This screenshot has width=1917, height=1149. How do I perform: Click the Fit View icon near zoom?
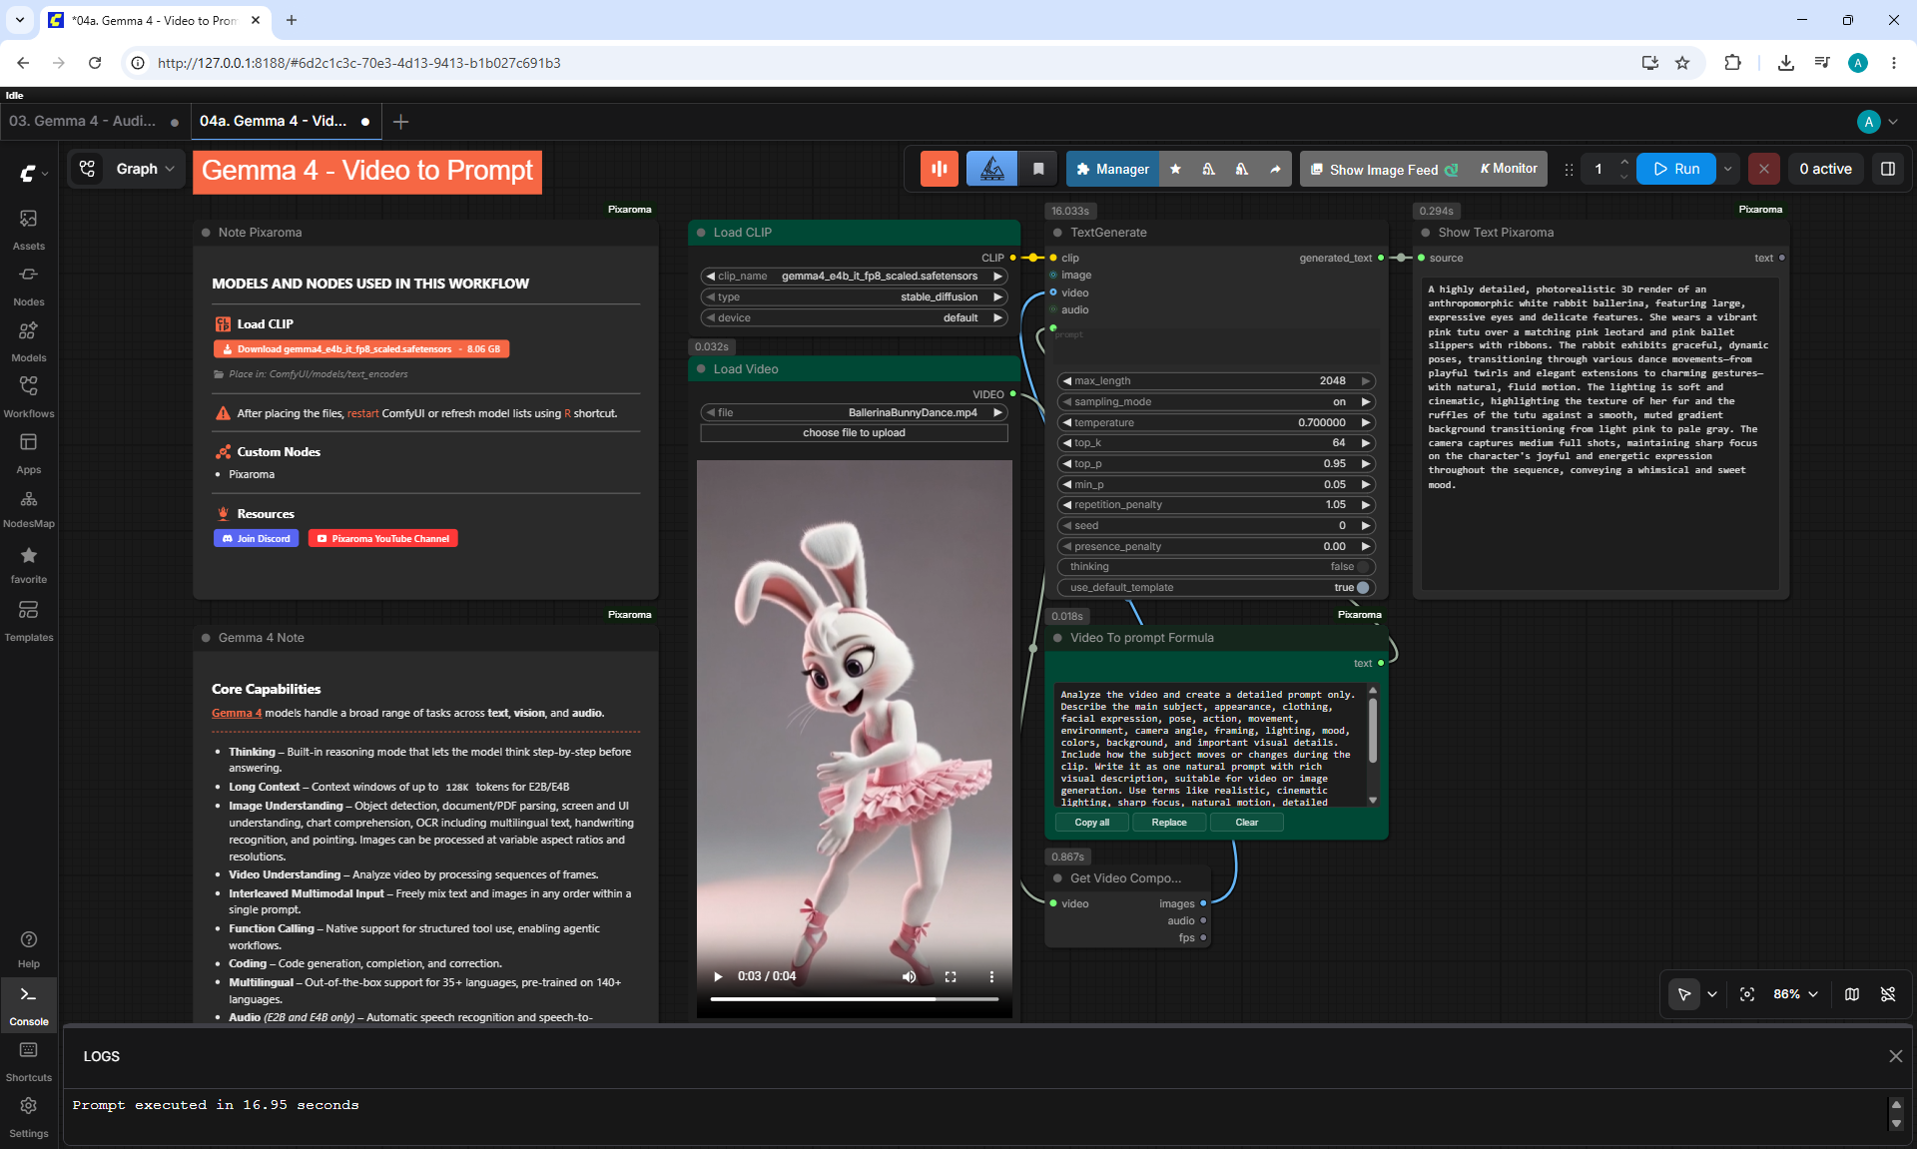click(1747, 994)
